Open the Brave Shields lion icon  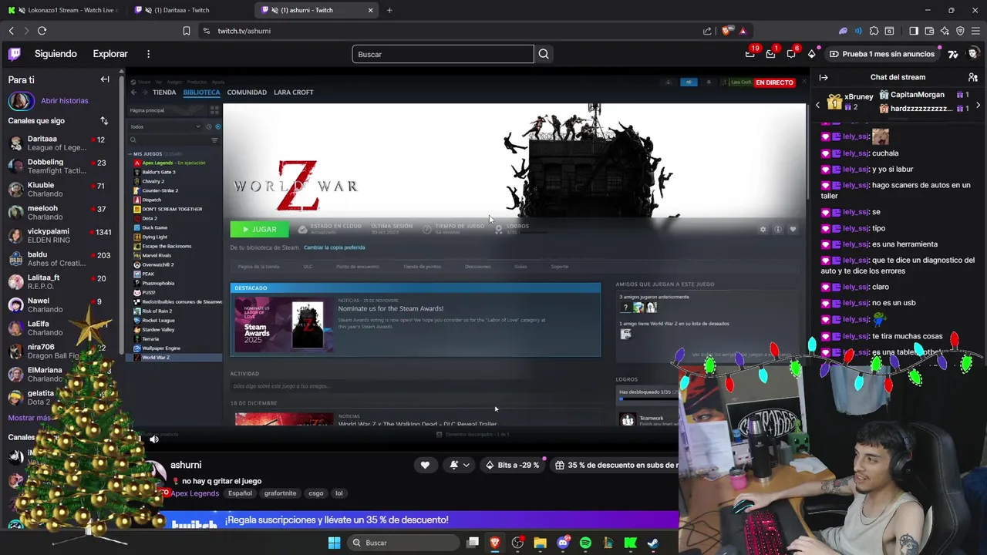tap(726, 31)
